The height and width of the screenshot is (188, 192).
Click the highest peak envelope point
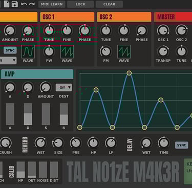(x=129, y=73)
